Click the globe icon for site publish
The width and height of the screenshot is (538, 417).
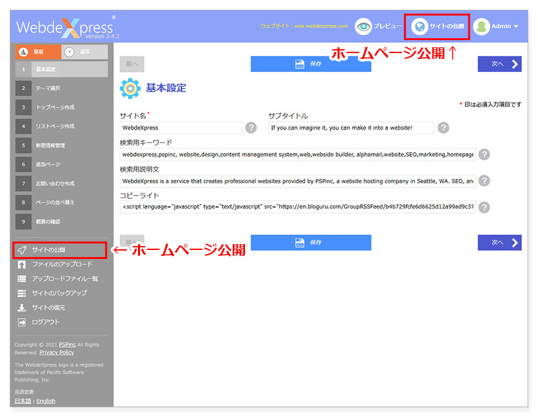pos(419,27)
